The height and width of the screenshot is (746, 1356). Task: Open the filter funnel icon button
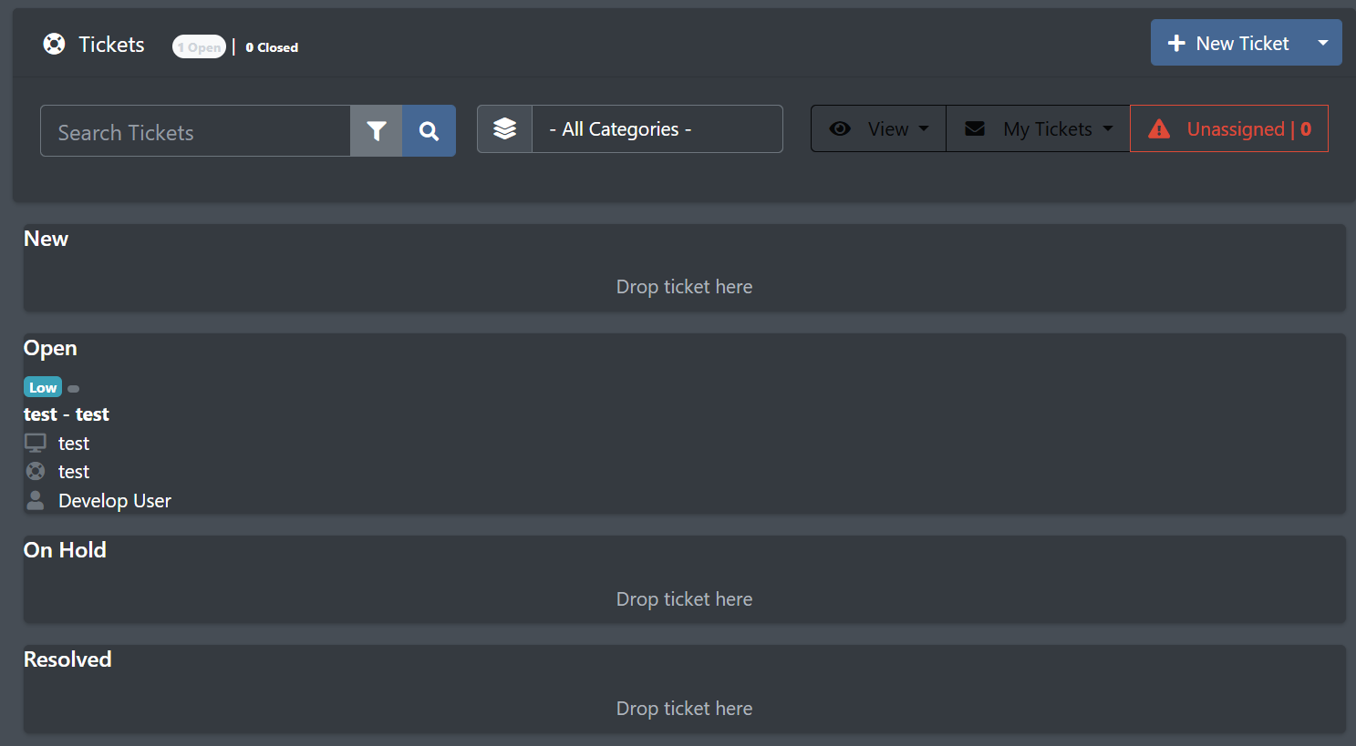[377, 131]
